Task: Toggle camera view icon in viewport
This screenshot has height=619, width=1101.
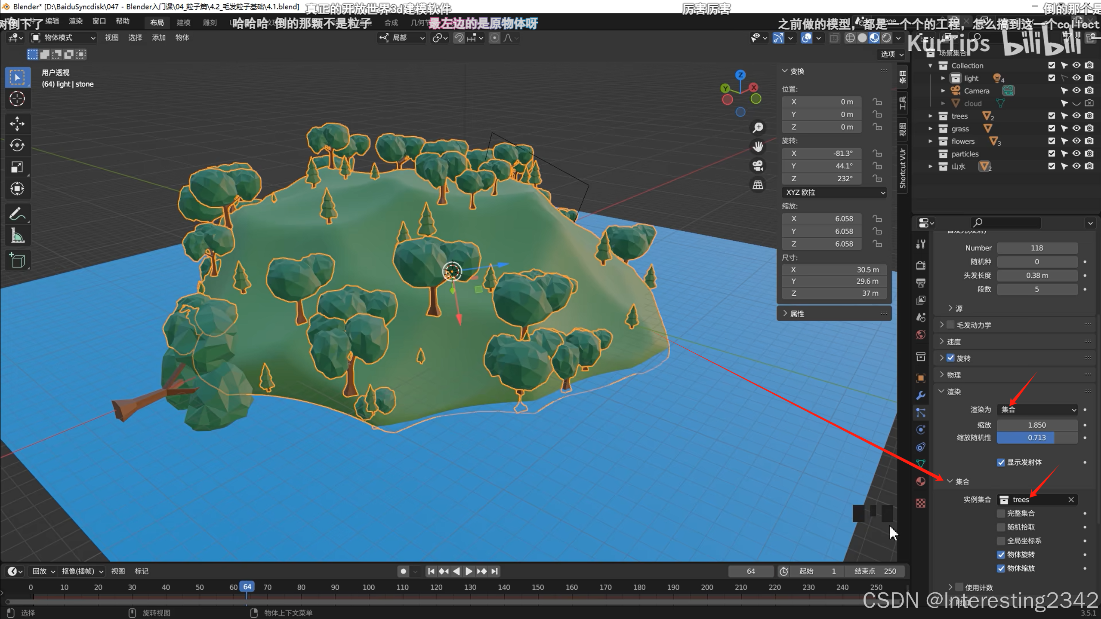Action: click(758, 165)
